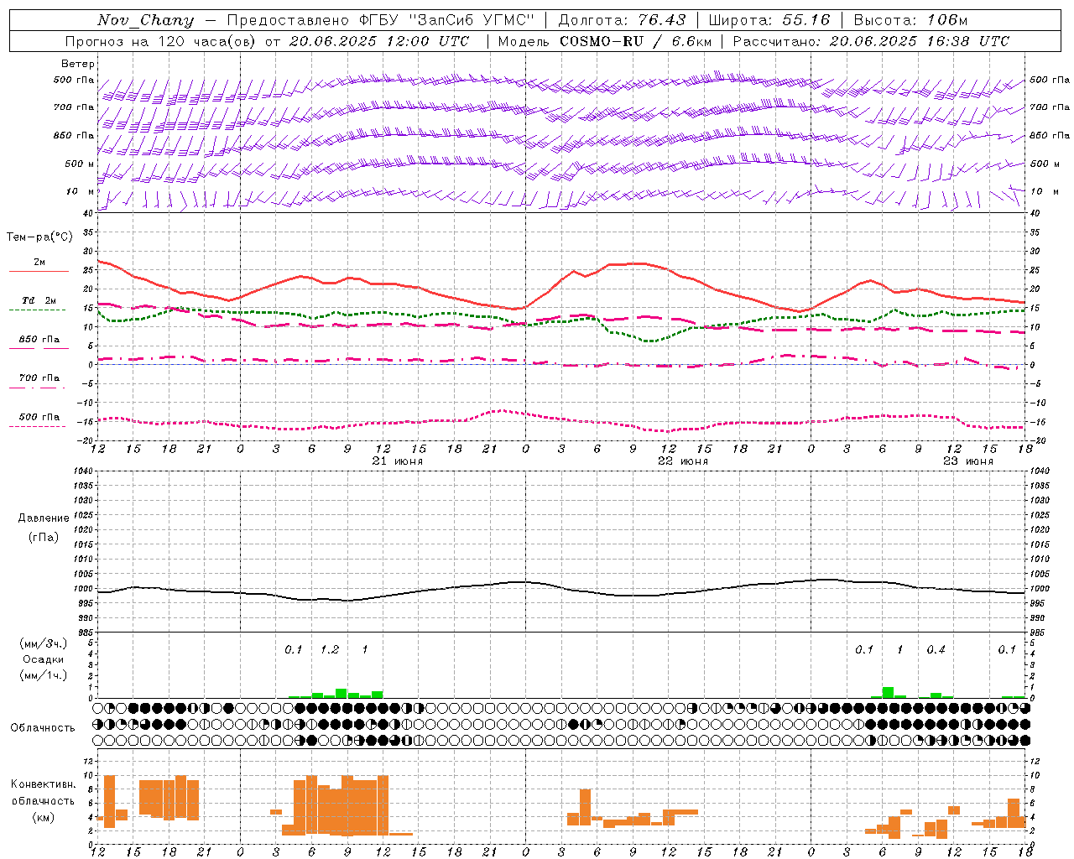The image size is (1074, 859).
Task: Click the "Тем-ра(°C)" axis title
Action: [39, 237]
